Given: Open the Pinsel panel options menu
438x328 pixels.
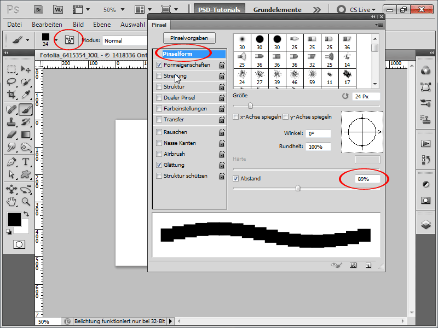Looking at the screenshot, I should (379, 25).
